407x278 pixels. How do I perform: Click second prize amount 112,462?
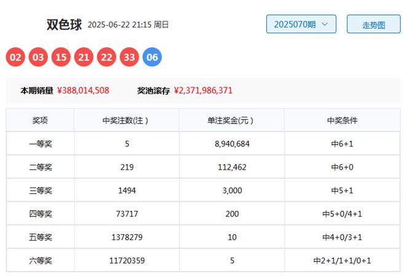click(x=232, y=167)
